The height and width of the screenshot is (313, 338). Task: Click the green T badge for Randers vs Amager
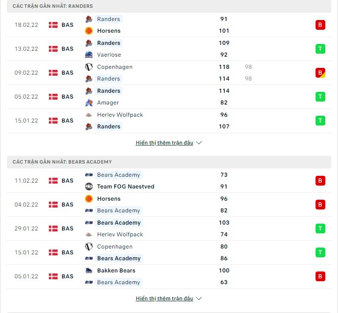[x=320, y=97]
